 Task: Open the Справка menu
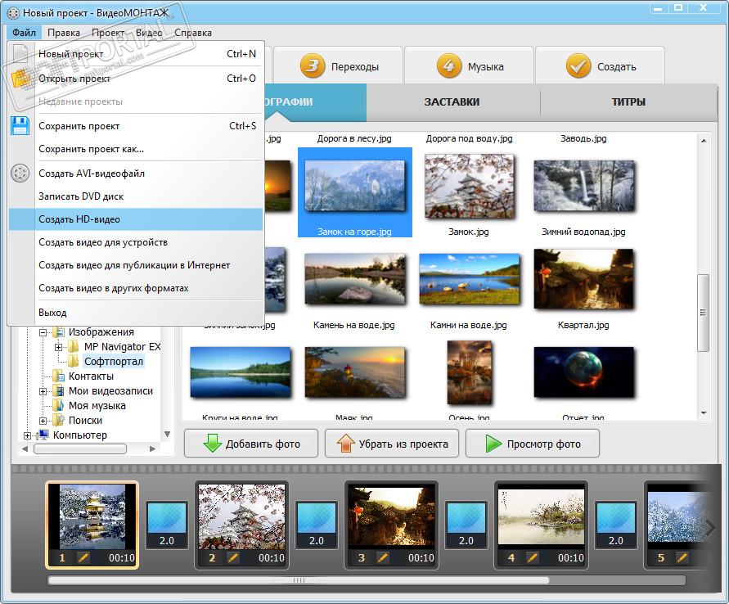coord(193,33)
